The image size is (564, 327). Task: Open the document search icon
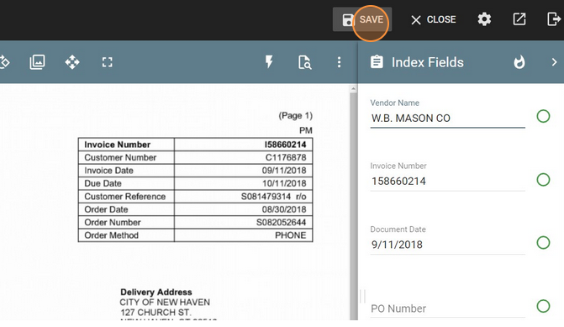pos(304,62)
